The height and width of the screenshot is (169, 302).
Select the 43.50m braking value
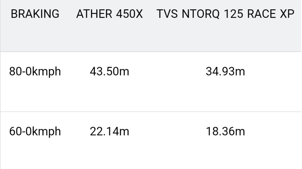tap(109, 72)
